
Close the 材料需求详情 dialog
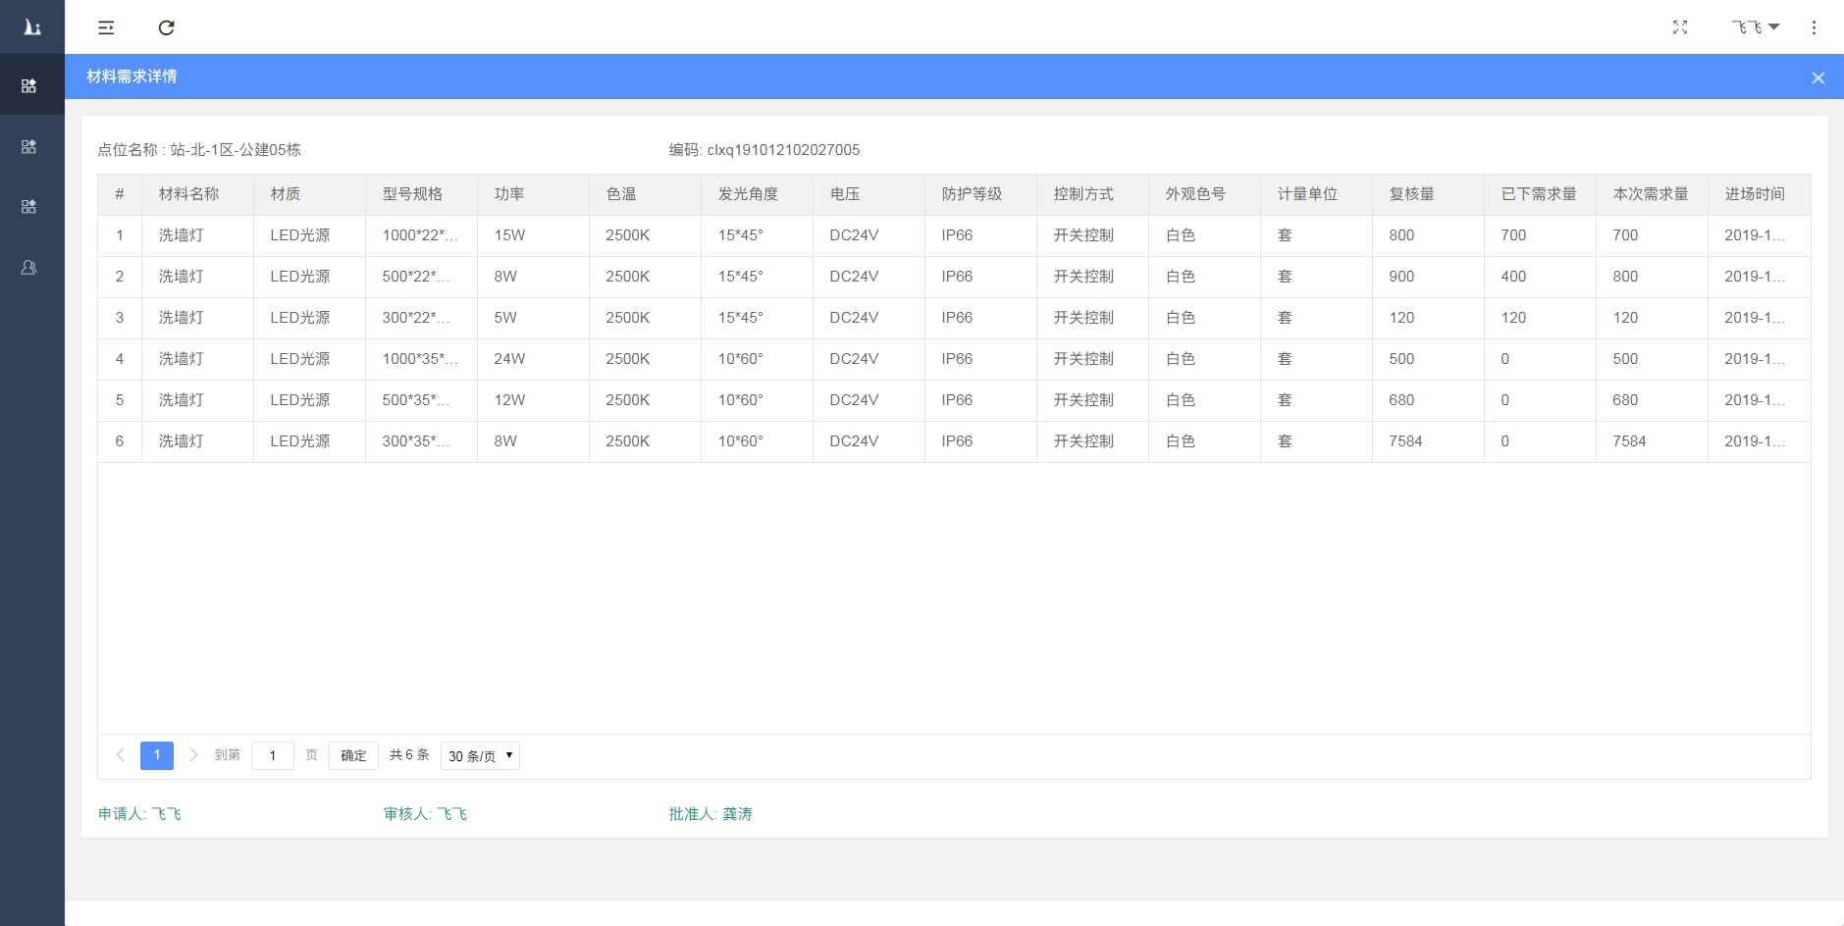click(x=1818, y=77)
